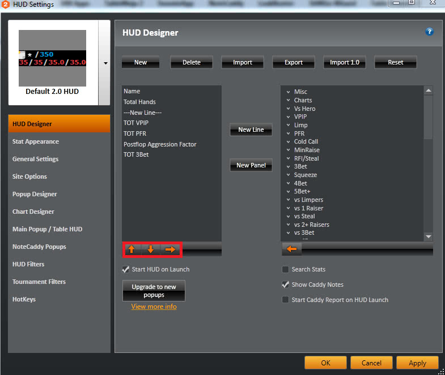
Task: Open the blue help question mark icon
Action: tap(429, 32)
